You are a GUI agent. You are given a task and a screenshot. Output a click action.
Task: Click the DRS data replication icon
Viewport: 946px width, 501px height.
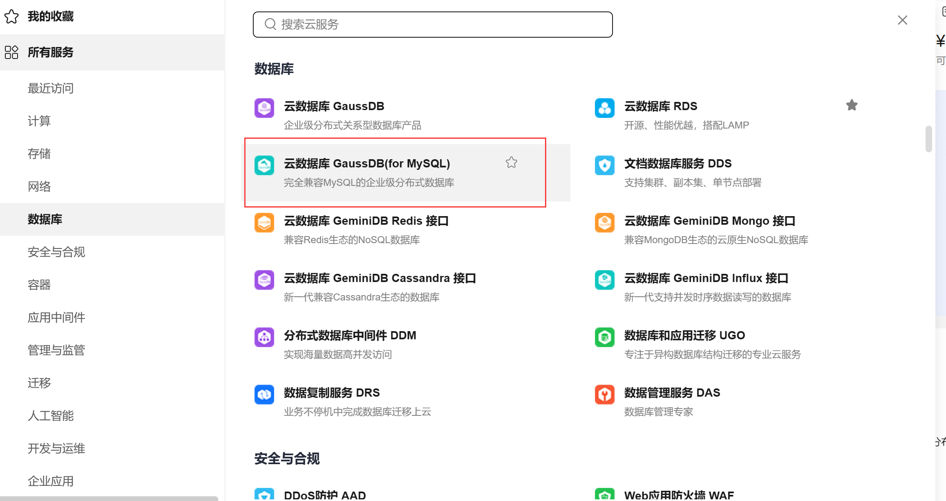coord(264,395)
